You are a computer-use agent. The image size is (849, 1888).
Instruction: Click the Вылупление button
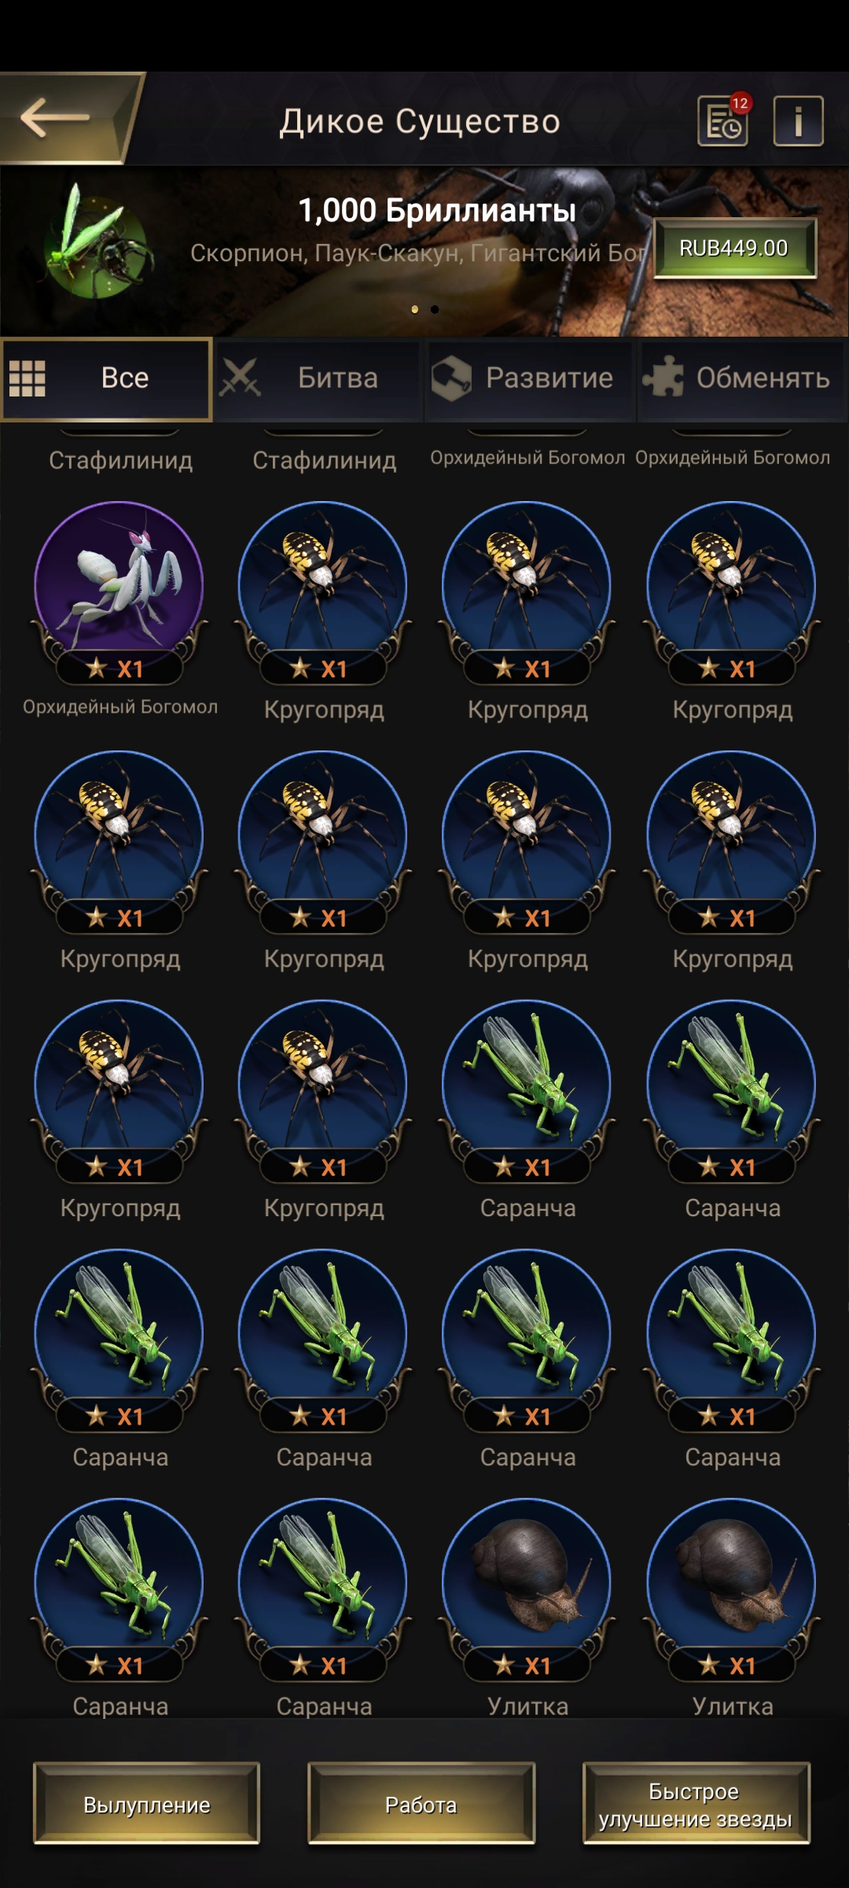147,1804
